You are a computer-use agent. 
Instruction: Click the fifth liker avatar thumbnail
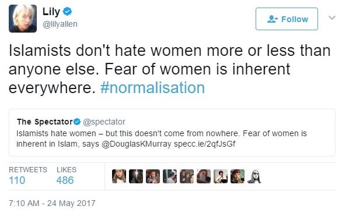click(187, 176)
